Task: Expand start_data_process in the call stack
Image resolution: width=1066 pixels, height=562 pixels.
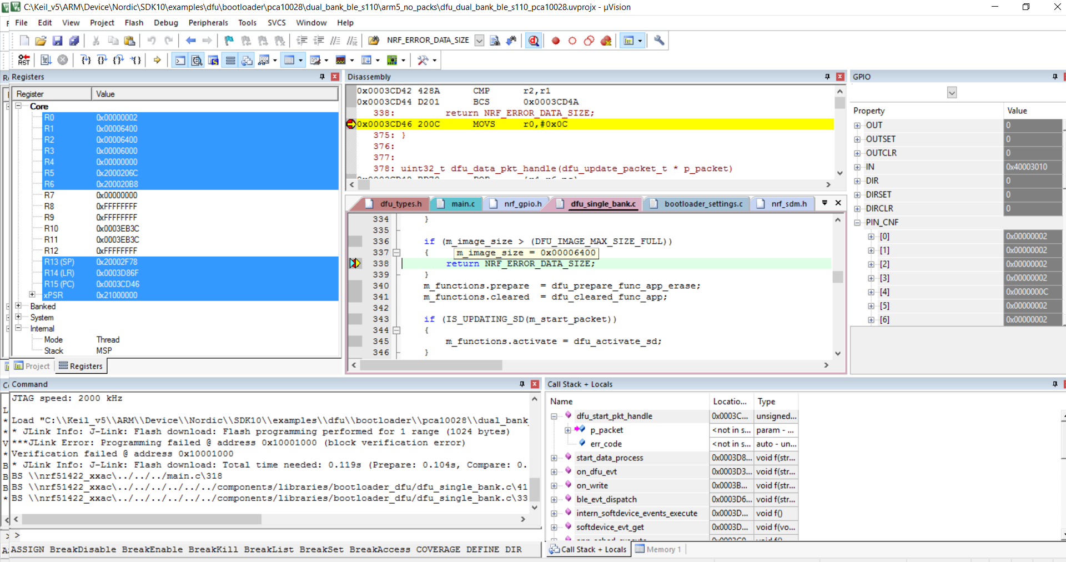Action: (x=554, y=458)
